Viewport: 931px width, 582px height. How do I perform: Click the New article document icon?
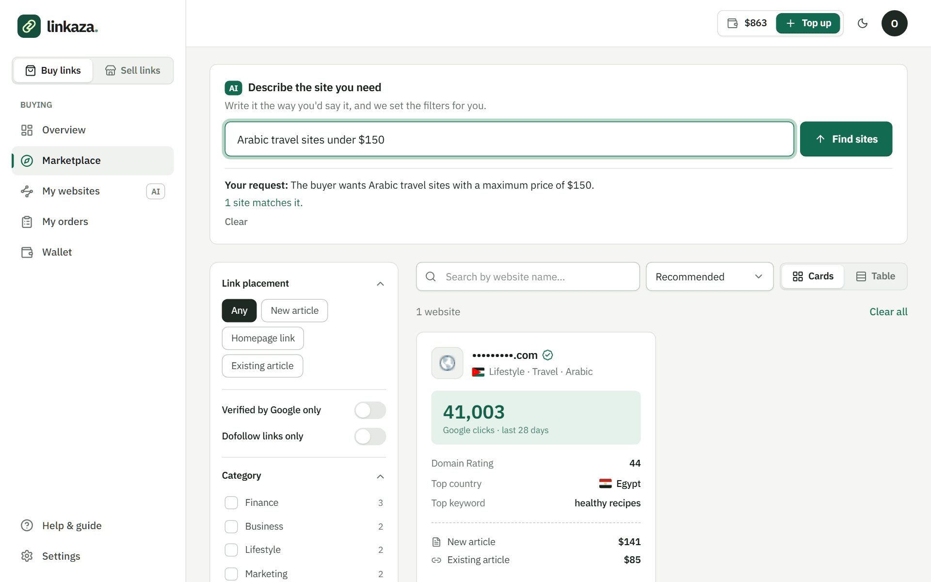click(436, 542)
